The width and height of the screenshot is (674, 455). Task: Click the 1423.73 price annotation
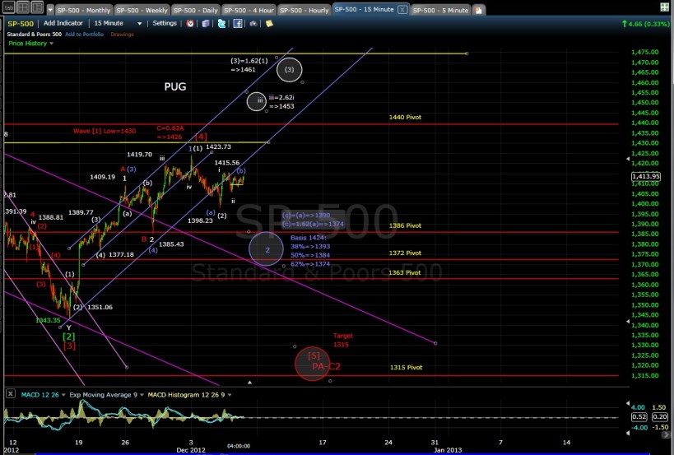pyautogui.click(x=218, y=146)
